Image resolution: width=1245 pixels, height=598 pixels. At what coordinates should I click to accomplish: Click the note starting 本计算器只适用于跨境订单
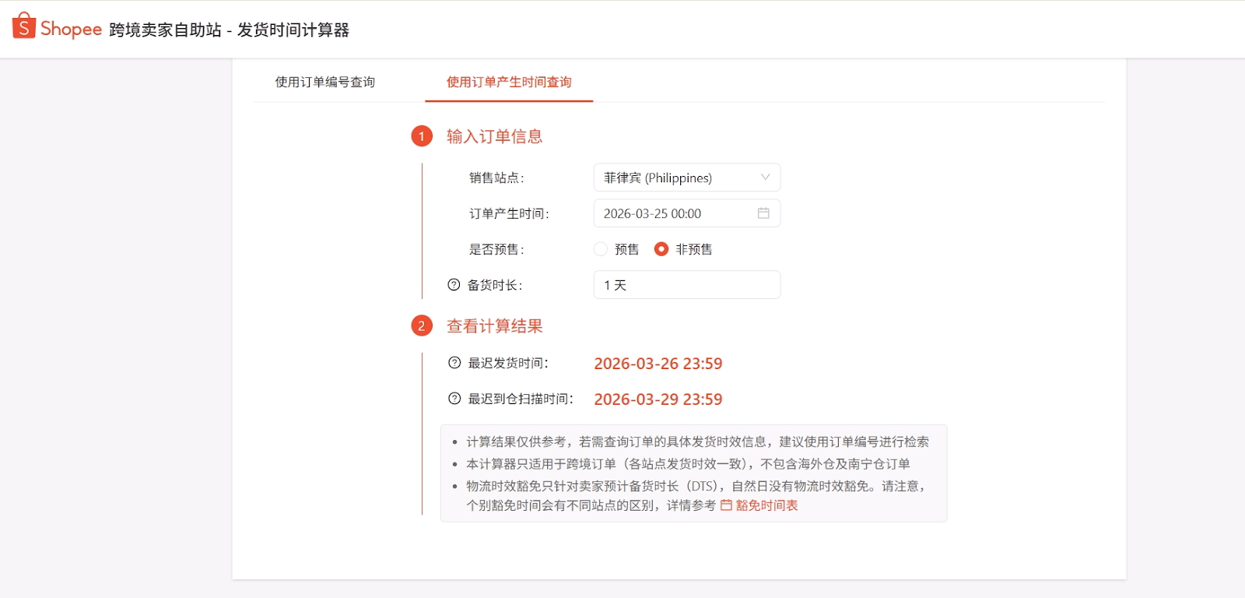[688, 463]
